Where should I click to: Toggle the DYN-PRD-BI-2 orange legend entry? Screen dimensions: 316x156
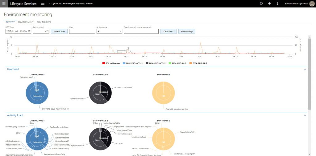(198, 63)
